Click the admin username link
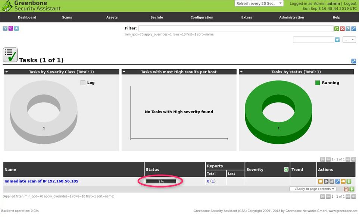This screenshot has height=217, width=359. coord(334,3)
